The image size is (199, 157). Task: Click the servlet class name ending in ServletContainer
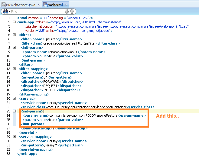pyautogui.click(x=87, y=107)
